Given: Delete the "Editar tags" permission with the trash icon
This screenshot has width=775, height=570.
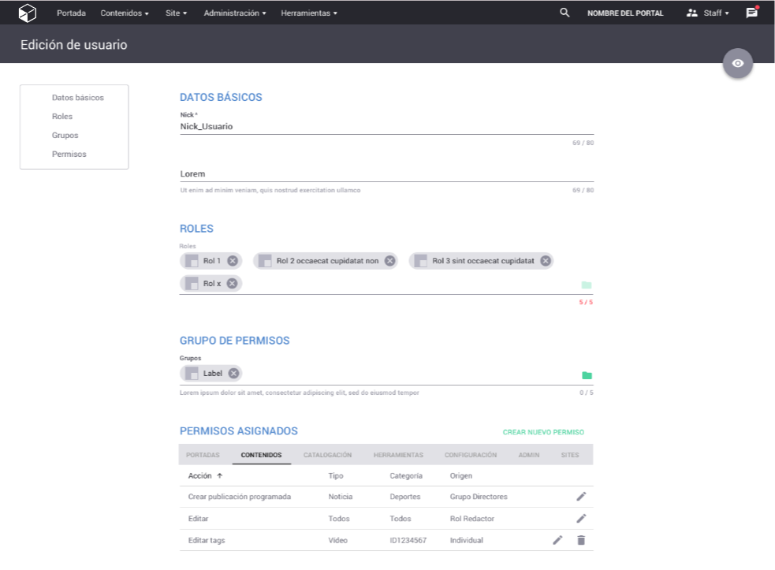Looking at the screenshot, I should coord(582,540).
